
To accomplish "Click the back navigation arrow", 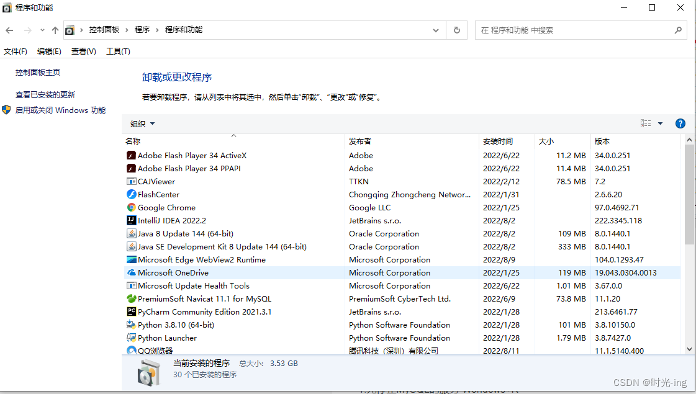I will pyautogui.click(x=9, y=30).
